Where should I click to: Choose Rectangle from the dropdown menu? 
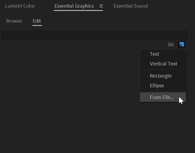tap(160, 76)
